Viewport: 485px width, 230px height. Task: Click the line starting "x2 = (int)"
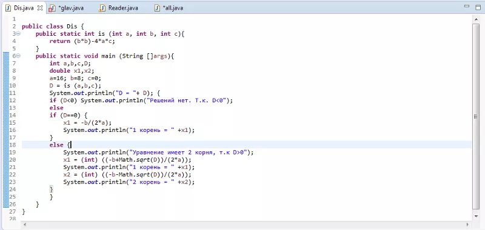127,174
